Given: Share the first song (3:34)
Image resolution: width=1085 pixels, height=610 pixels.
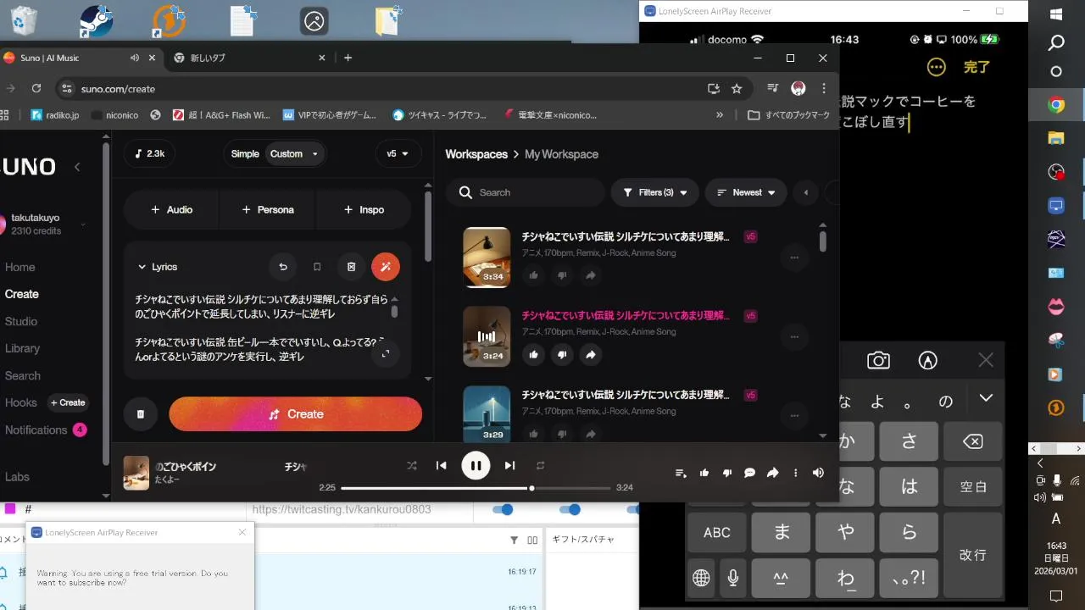Looking at the screenshot, I should pos(591,274).
